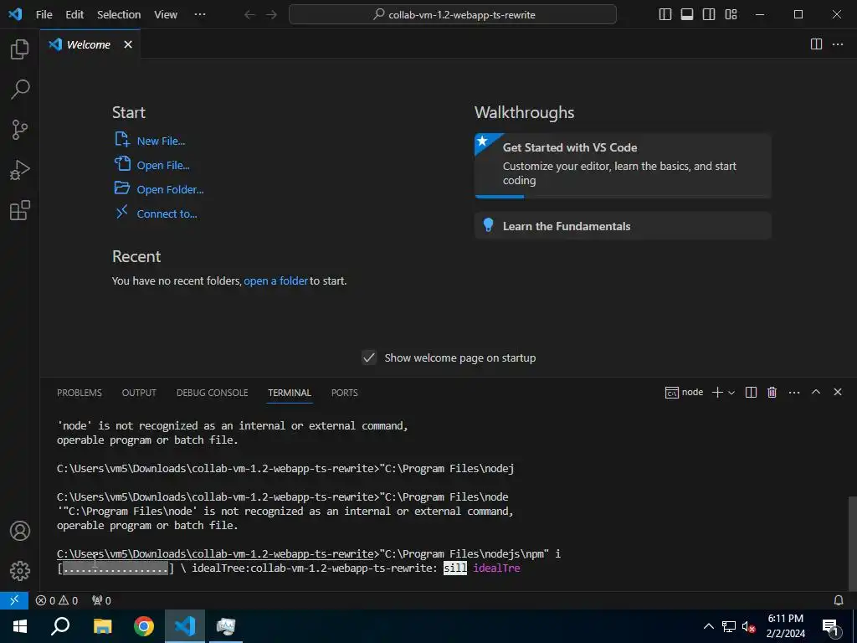Open the Run and Debug view

(x=20, y=170)
